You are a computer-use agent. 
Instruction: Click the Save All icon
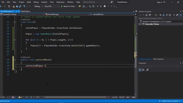point(20,6)
